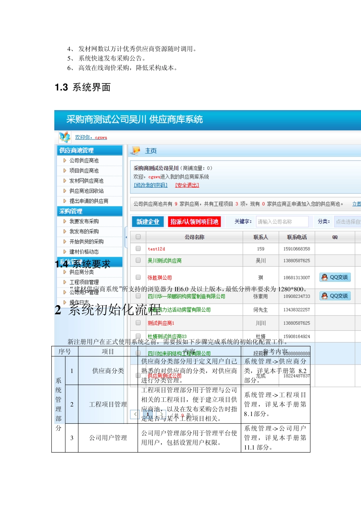The width and height of the screenshot is (361, 512).
Task: Open the 吴川测试供应商 company link
Action: pyautogui.click(x=165, y=261)
